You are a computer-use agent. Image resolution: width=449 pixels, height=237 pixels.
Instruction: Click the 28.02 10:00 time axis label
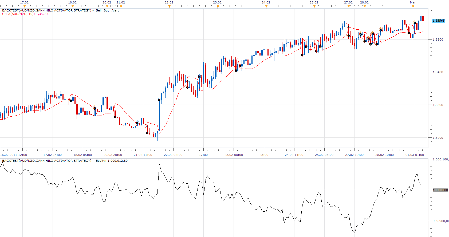click(x=385, y=155)
